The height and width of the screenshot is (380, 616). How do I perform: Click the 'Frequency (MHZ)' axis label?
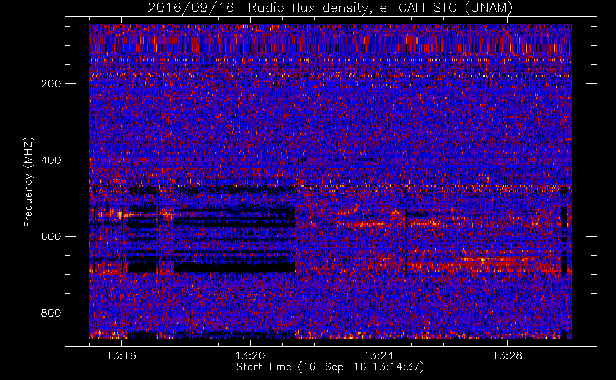29,182
